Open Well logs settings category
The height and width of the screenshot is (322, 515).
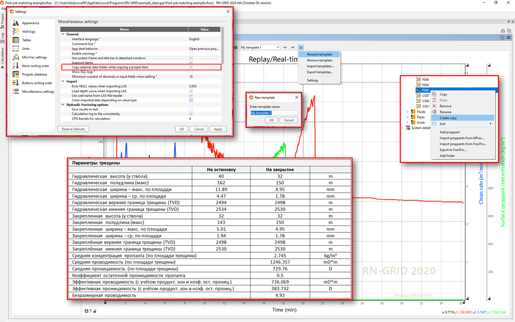28,31
